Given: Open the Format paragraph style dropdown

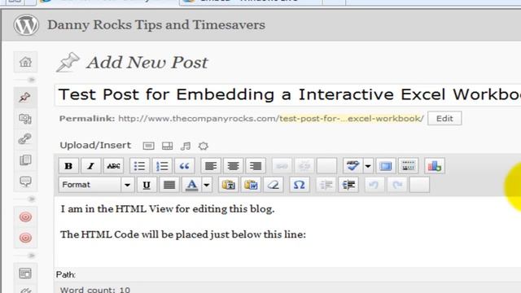Looking at the screenshot, I should [x=96, y=185].
